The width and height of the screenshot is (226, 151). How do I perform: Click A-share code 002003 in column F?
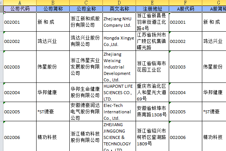(x=185, y=67)
